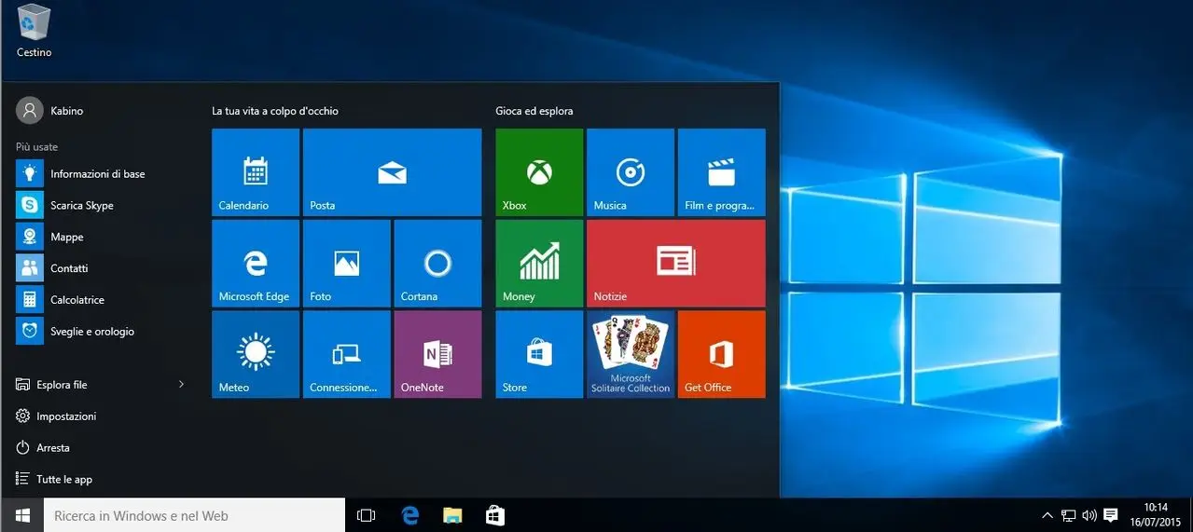
Task: Open Store from the taskbar
Action: 495,515
